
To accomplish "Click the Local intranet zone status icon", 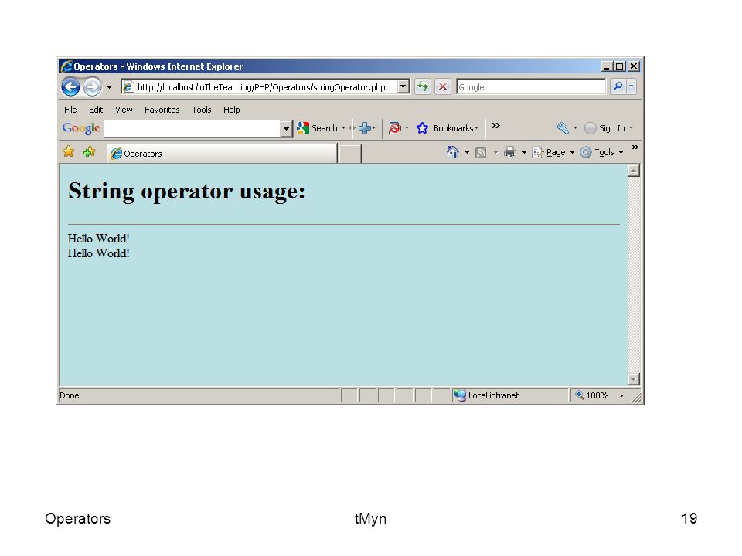I will [459, 395].
